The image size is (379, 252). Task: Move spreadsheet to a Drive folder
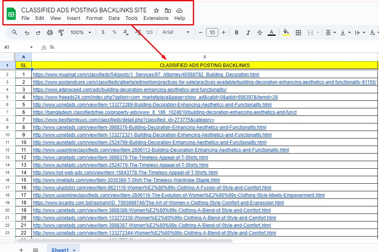(167, 10)
